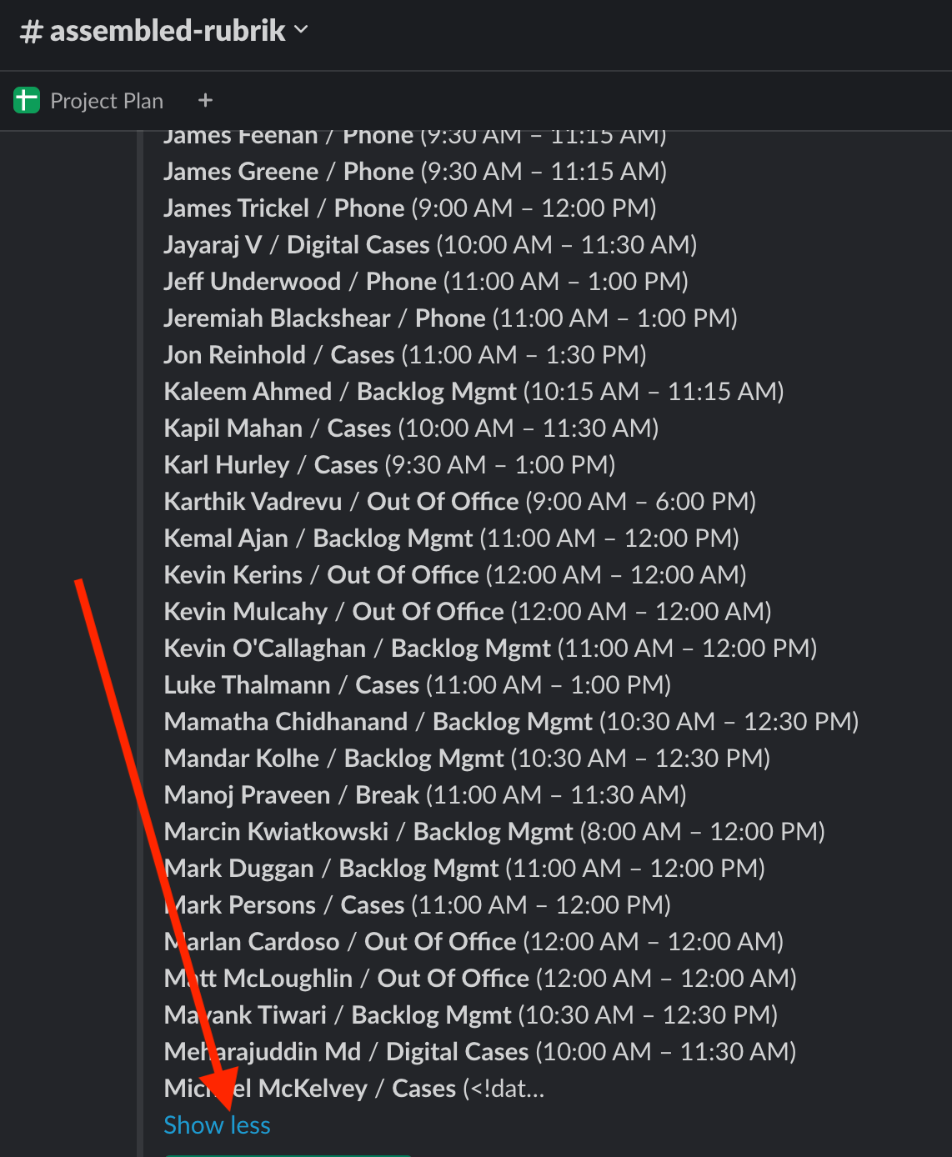Click the Jeff Underwood Phone schedule line

click(425, 282)
